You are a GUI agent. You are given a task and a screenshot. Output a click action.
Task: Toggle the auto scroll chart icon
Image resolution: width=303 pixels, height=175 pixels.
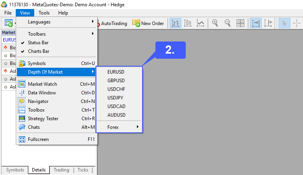(255, 23)
